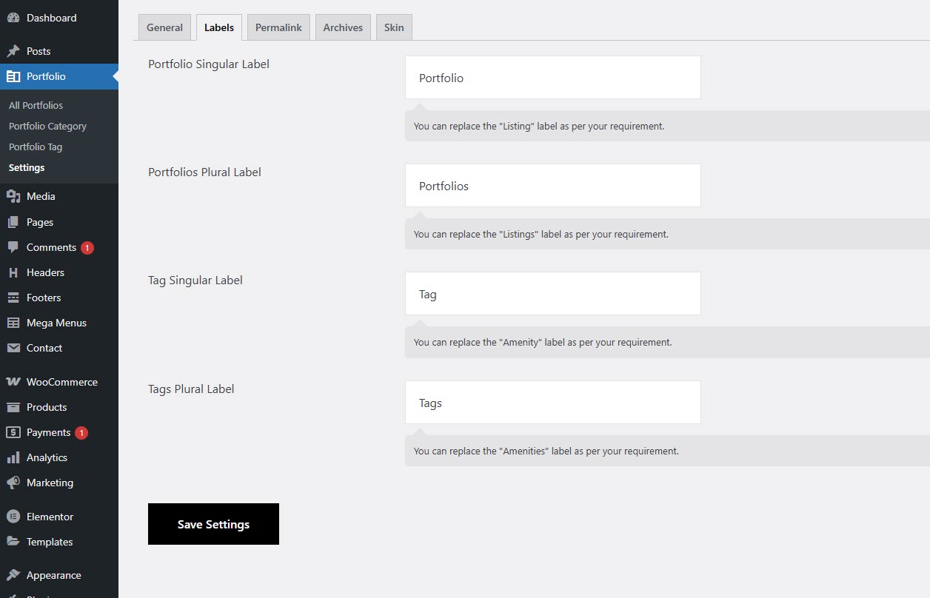This screenshot has width=930, height=598.
Task: Open Media via its sidebar icon
Action: tap(13, 196)
